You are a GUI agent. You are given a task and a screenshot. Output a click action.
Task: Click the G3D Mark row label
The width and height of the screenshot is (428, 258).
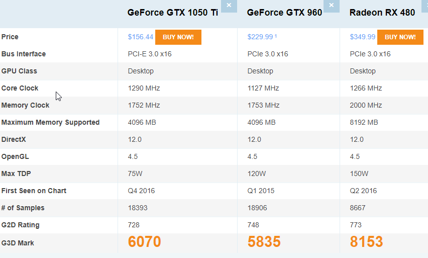(18, 243)
